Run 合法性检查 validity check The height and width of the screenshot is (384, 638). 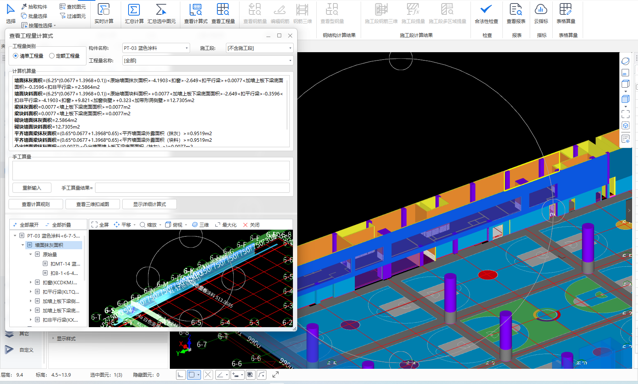(486, 14)
